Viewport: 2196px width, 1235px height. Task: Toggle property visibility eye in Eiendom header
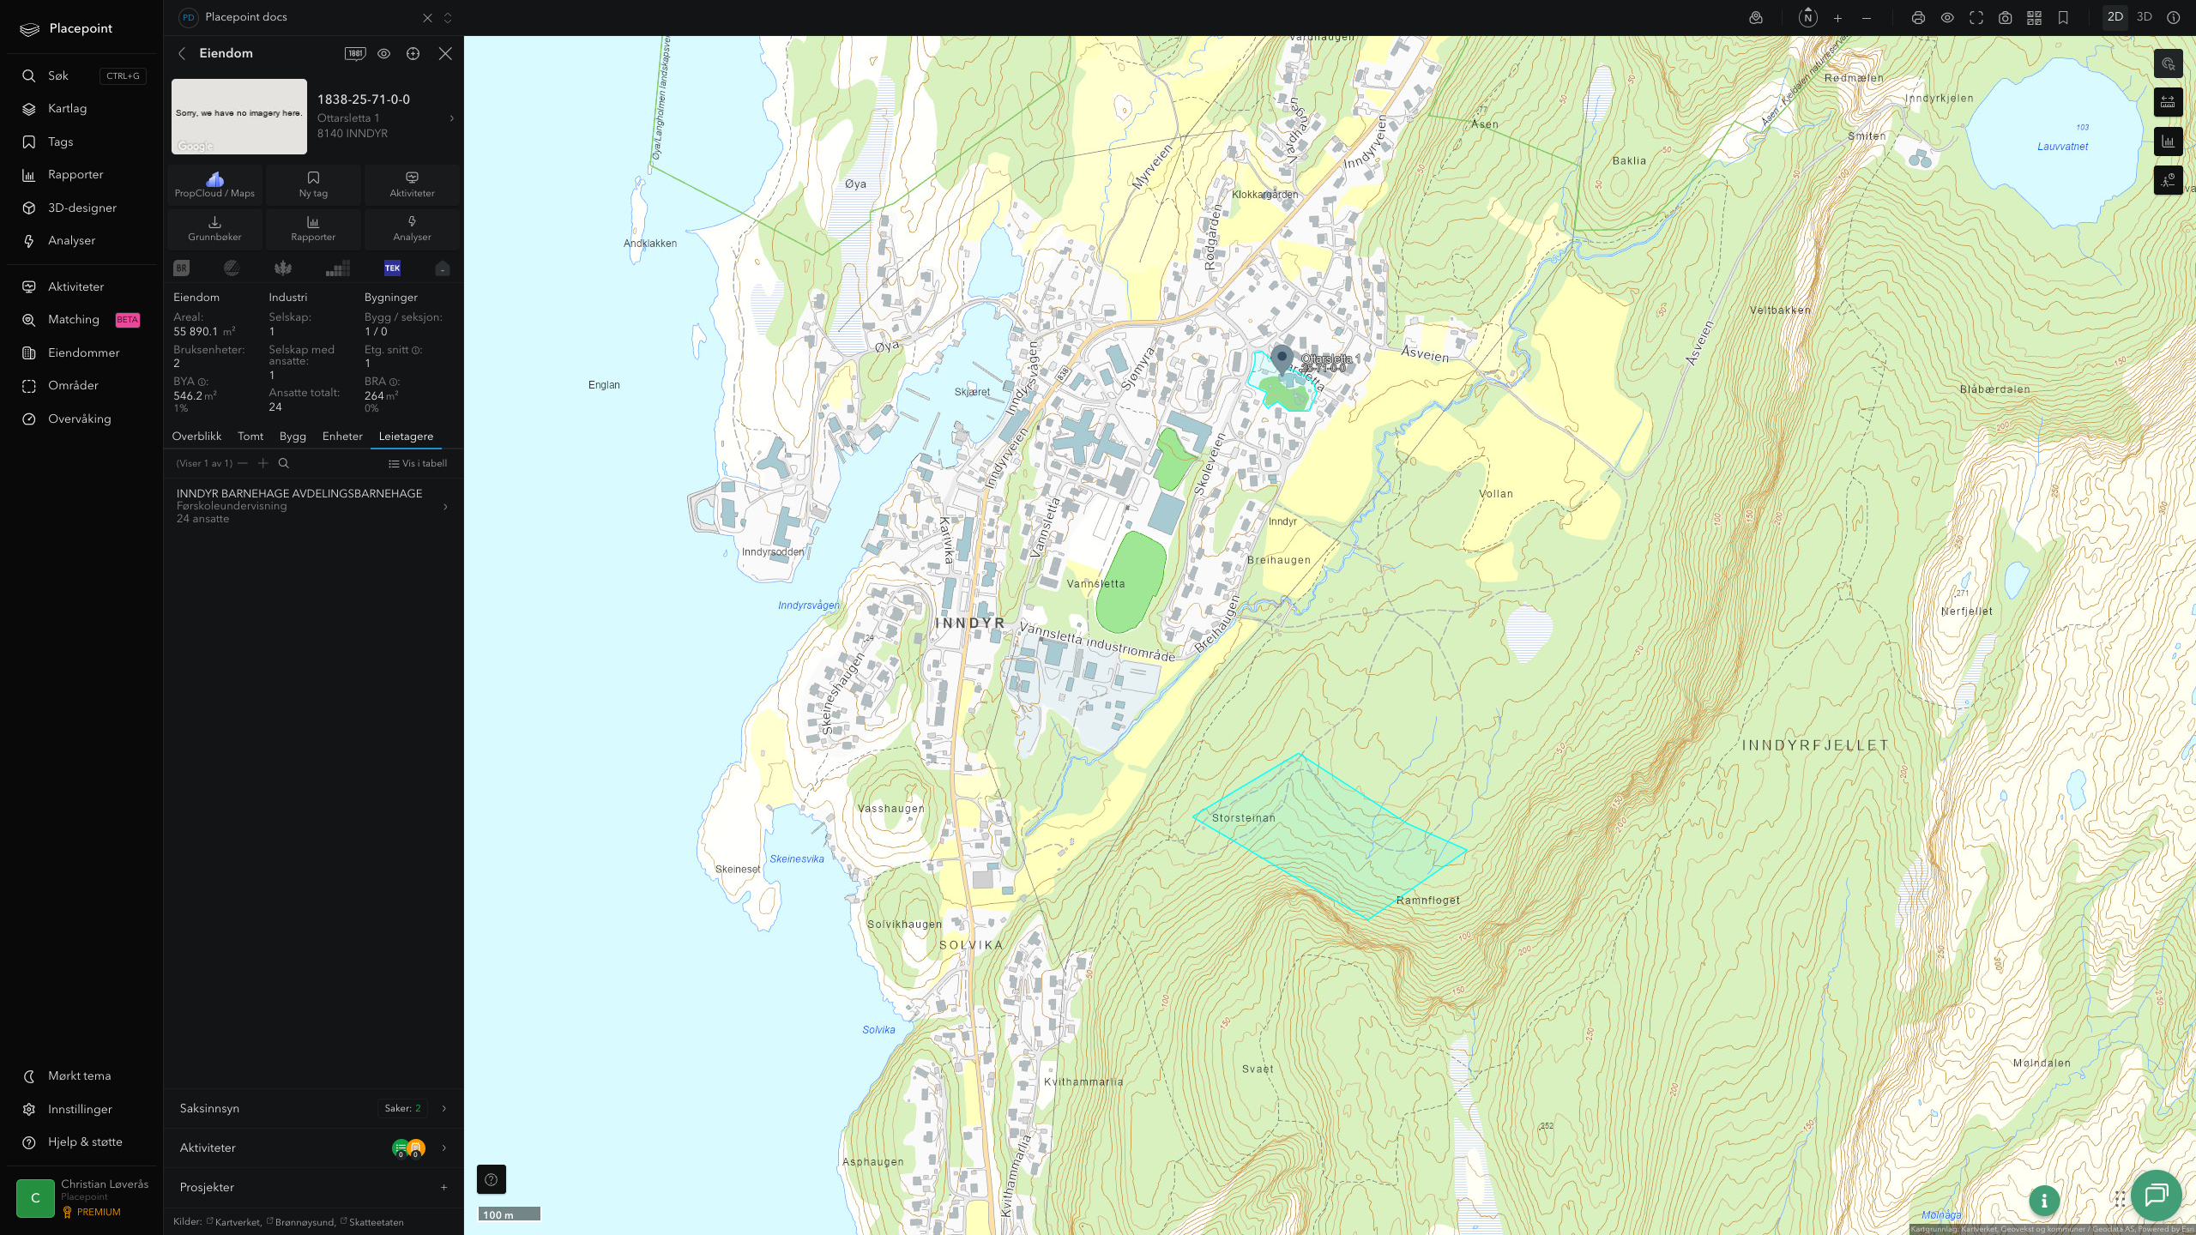384,53
